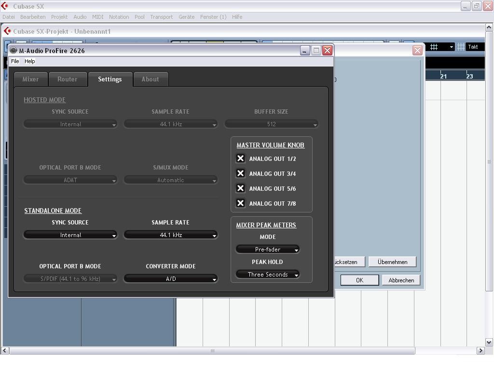Close the dialog behind the ProFire window
The height and width of the screenshot is (370, 494).
point(417,50)
